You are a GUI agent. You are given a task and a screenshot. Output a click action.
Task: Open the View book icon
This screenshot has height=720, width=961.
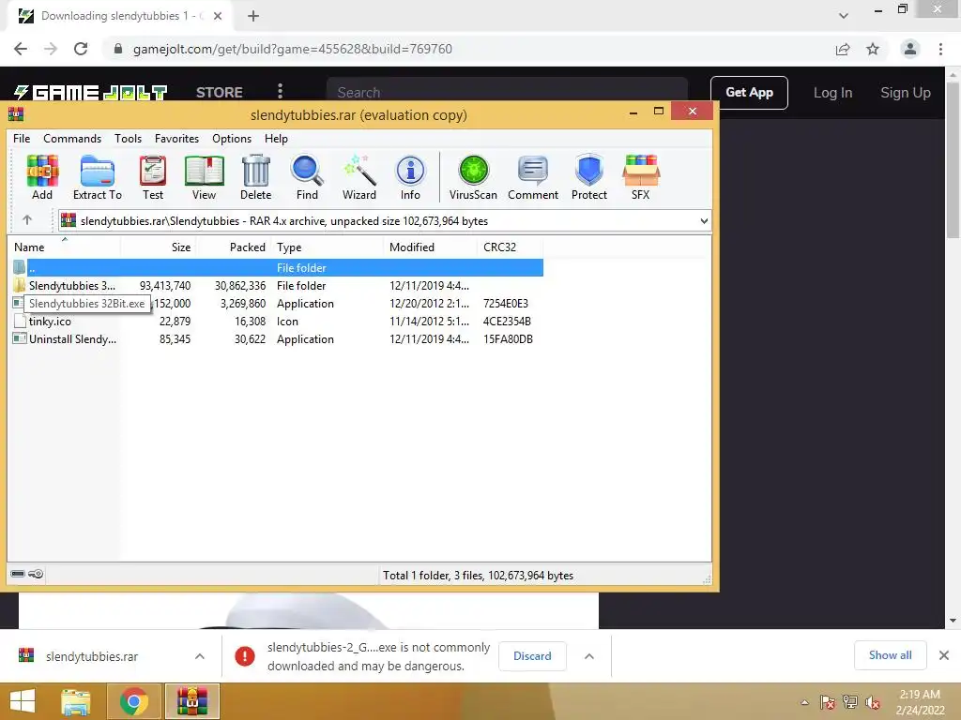tap(204, 177)
